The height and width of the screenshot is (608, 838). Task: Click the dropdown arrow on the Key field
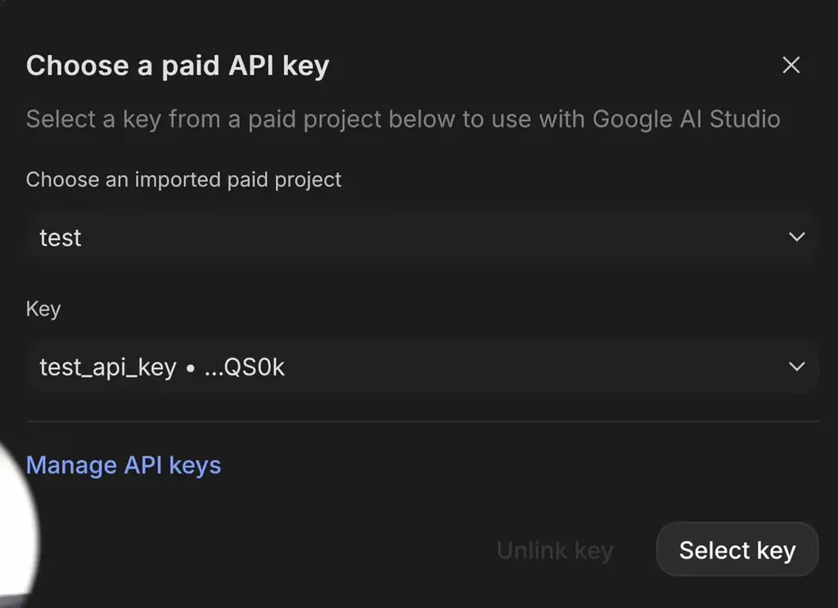coord(796,367)
